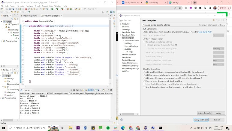Click the Open Perspective icon in Eclipse toolbar
Image resolution: width=232 pixels, height=131 pixels.
tap(107, 12)
